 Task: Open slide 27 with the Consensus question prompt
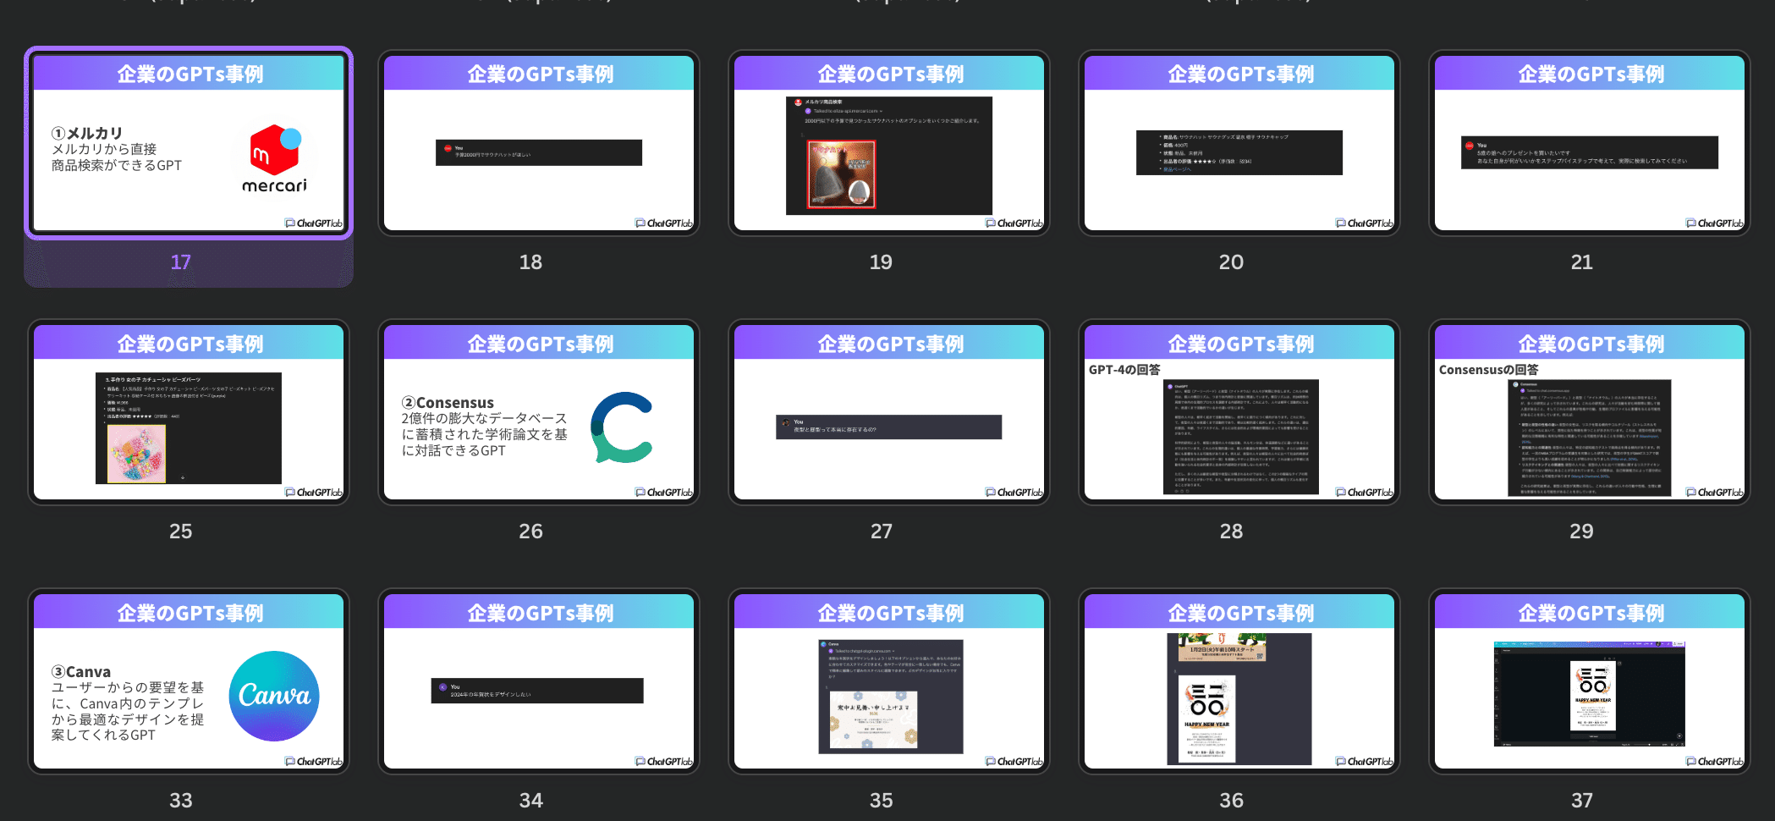[x=889, y=412]
